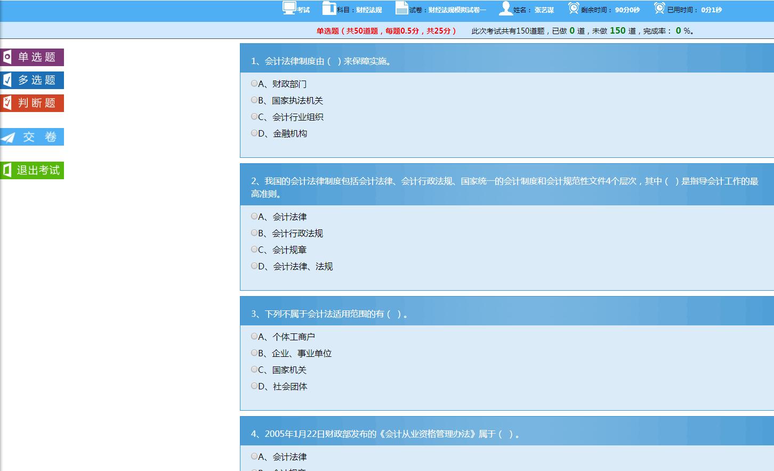
Task: Click the subject book icon
Action: point(329,9)
